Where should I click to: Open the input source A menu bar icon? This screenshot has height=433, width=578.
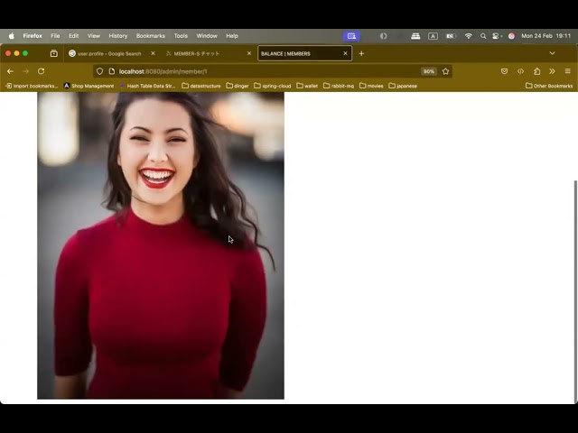coord(433,36)
